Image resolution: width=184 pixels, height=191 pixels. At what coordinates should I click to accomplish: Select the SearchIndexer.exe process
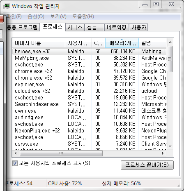[90, 104]
